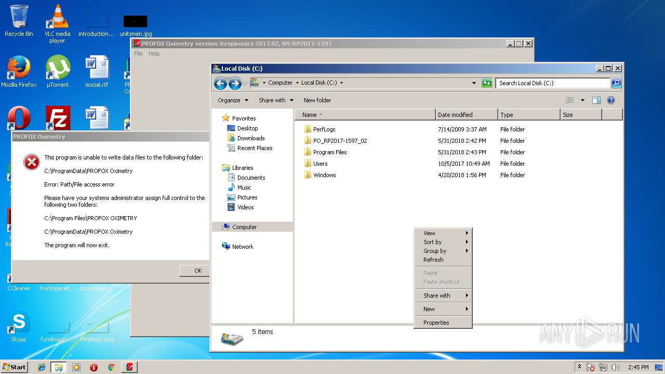Screen dimensions: 665x374
Task: Open View submenu in context menu
Action: [443, 233]
